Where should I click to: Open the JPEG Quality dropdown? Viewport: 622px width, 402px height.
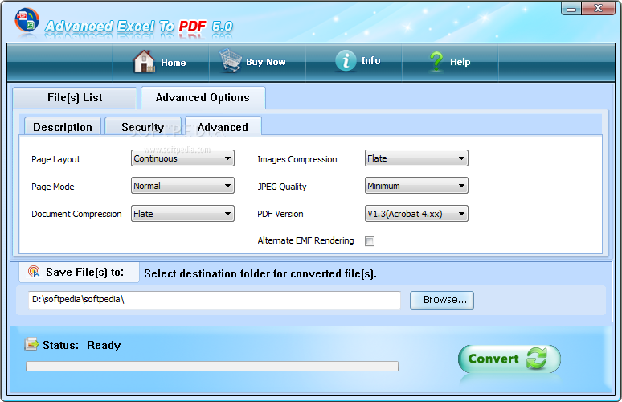coord(416,186)
